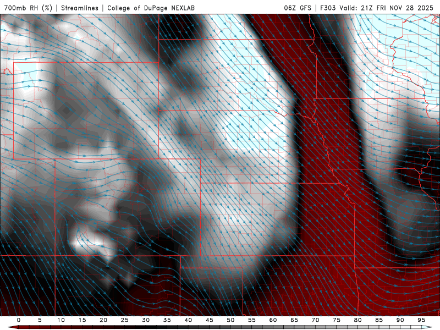This screenshot has height=330, width=440.
Task: Select the "06Z GFS" model run label
Action: (x=298, y=8)
